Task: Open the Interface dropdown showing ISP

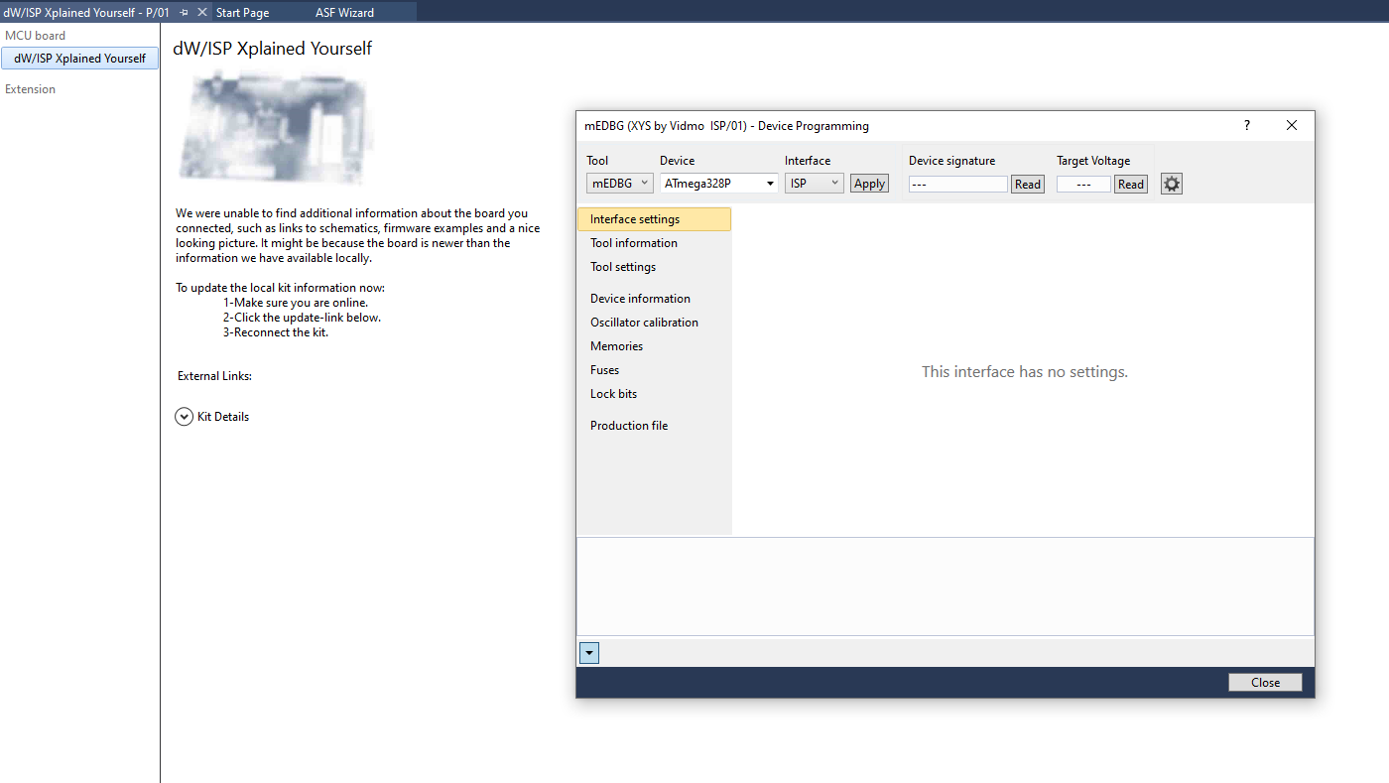Action: (814, 184)
